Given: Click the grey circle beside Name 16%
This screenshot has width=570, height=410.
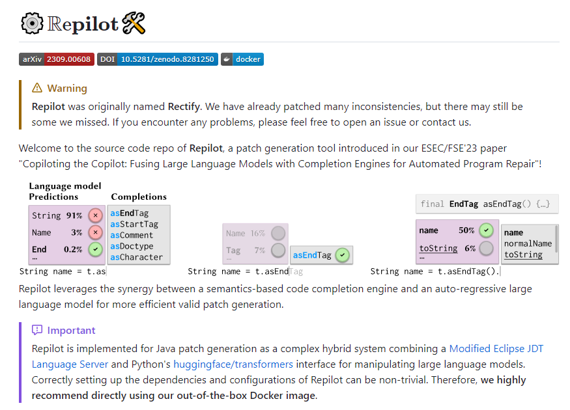Looking at the screenshot, I should (278, 233).
